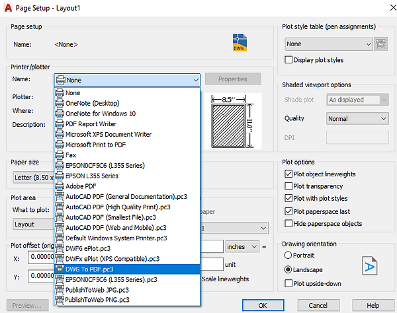Uncheck Plot object lineweights
This screenshot has height=313, width=397.
[288, 174]
